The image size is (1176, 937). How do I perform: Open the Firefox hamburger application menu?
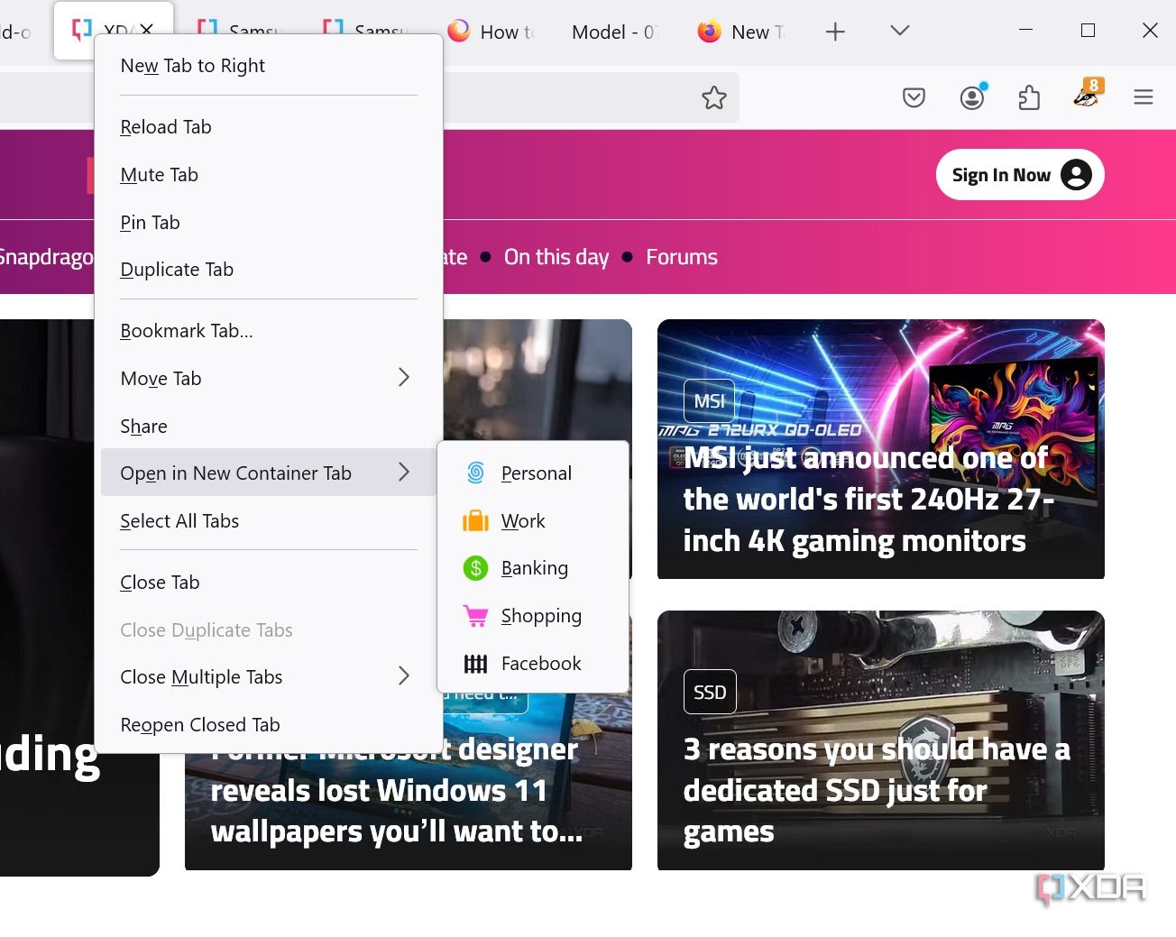[1143, 97]
